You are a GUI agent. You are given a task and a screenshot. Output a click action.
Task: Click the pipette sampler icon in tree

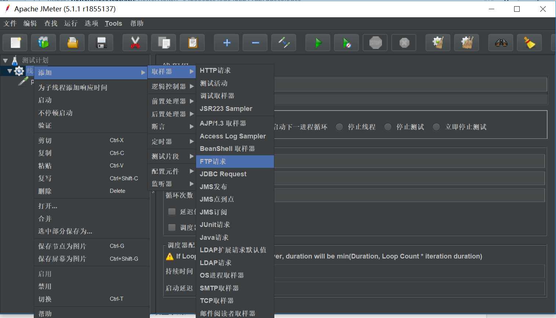pos(24,81)
